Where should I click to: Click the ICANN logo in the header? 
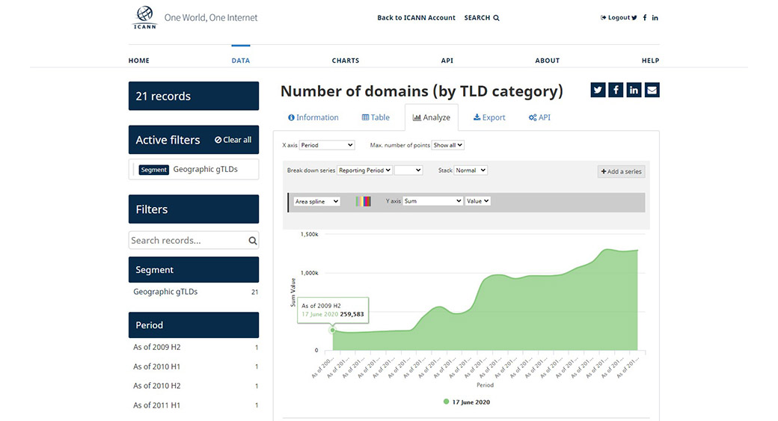pyautogui.click(x=144, y=17)
